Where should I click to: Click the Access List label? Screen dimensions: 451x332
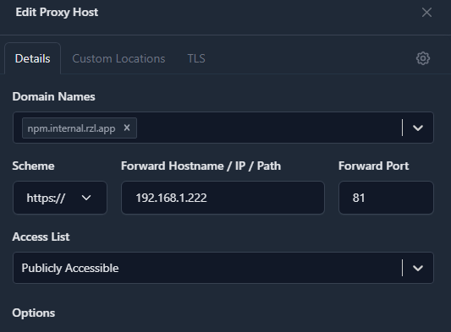tap(41, 237)
